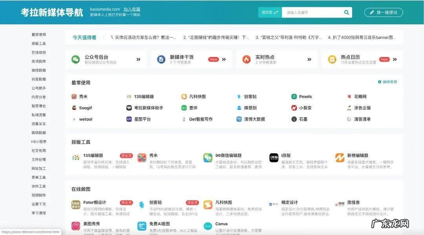Select 排版工具 in left sidebar
Image resolution: width=424 pixels, height=235 pixels.
click(39, 44)
